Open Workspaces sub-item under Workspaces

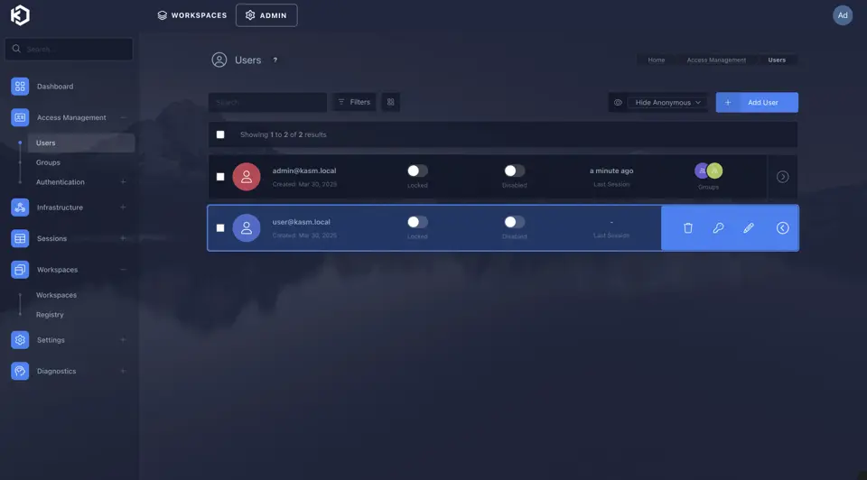56,295
